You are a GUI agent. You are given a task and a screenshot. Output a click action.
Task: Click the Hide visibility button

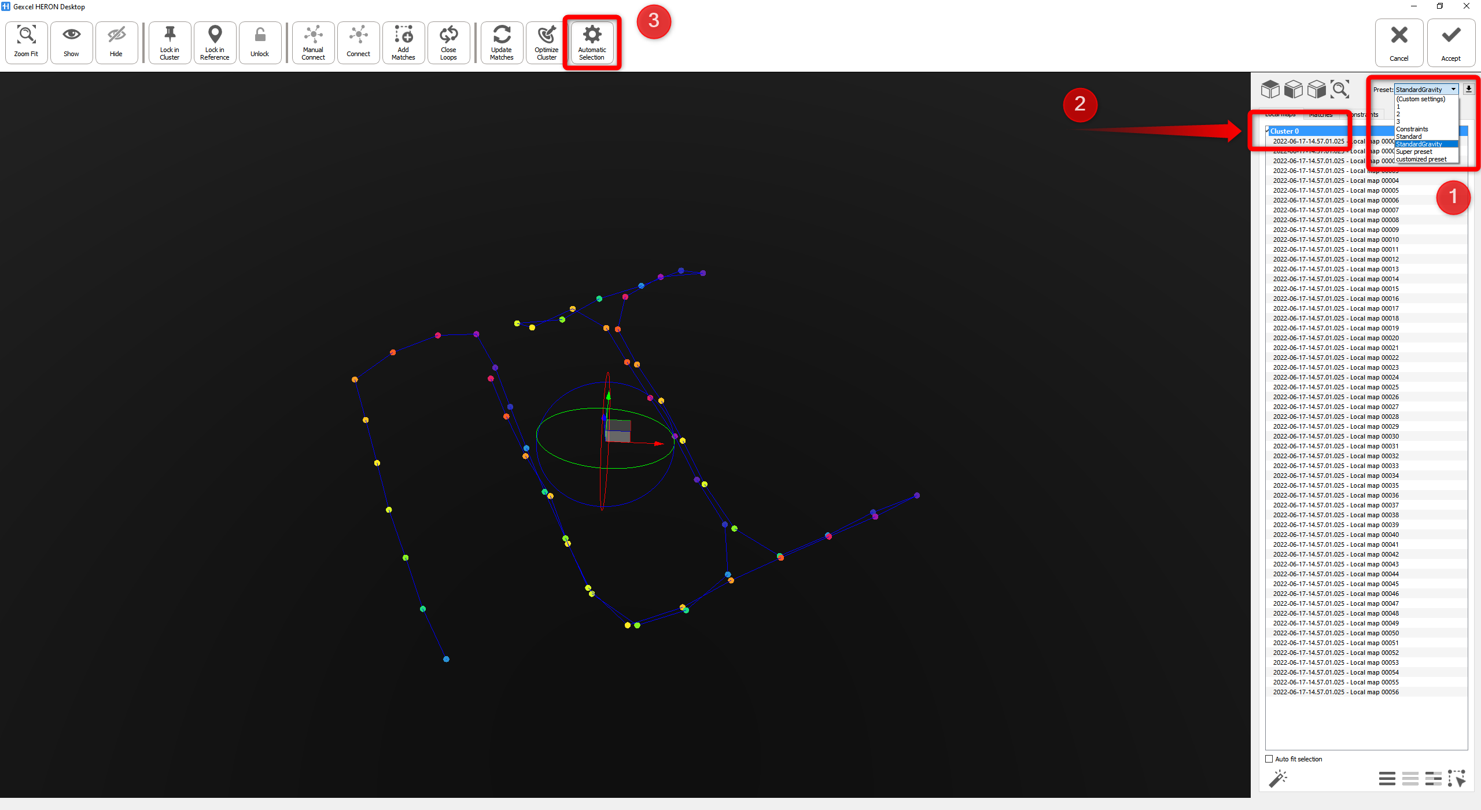pos(116,42)
